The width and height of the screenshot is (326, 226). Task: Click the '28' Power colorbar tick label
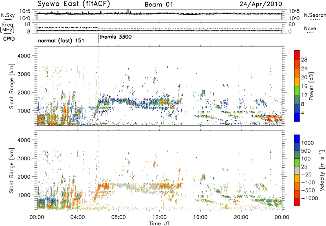coord(304,60)
